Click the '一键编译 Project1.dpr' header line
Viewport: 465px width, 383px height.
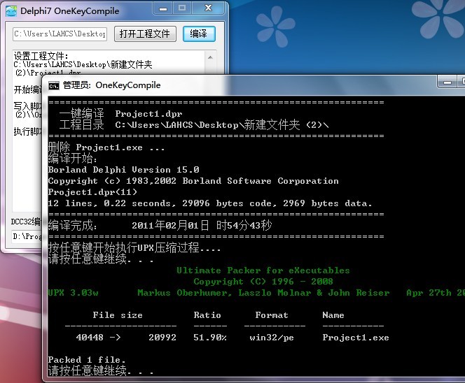point(120,114)
